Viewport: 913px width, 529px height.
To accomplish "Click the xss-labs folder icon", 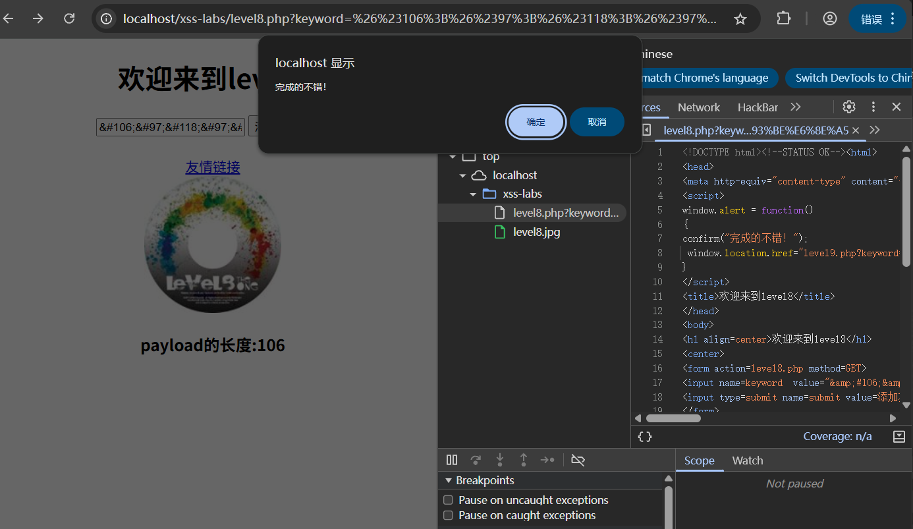I will pos(489,194).
